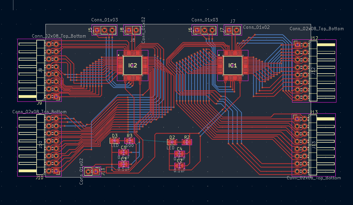Viewport: 353px width, 205px height.
Task: Select the D3 LED footprint
Action: [x=114, y=141]
